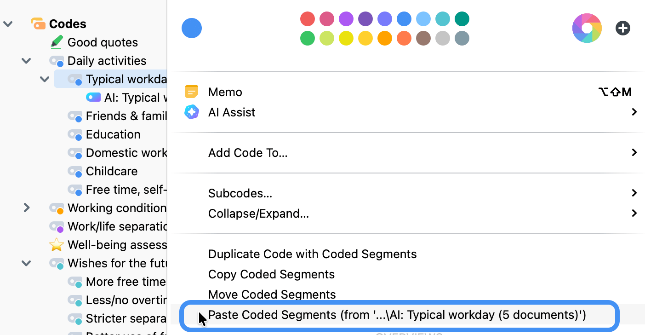Click the Good quotes highlighter icon
The height and width of the screenshot is (335, 645).
[56, 42]
